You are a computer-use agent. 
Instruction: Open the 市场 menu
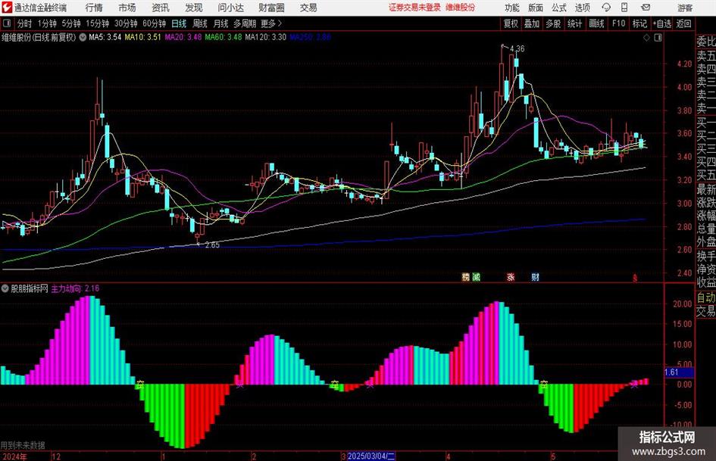[x=127, y=8]
